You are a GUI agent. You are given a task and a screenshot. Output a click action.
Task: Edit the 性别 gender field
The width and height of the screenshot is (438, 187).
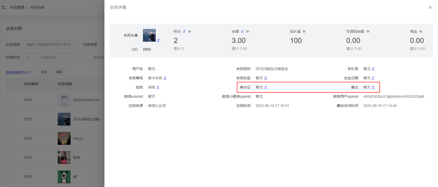(158, 87)
